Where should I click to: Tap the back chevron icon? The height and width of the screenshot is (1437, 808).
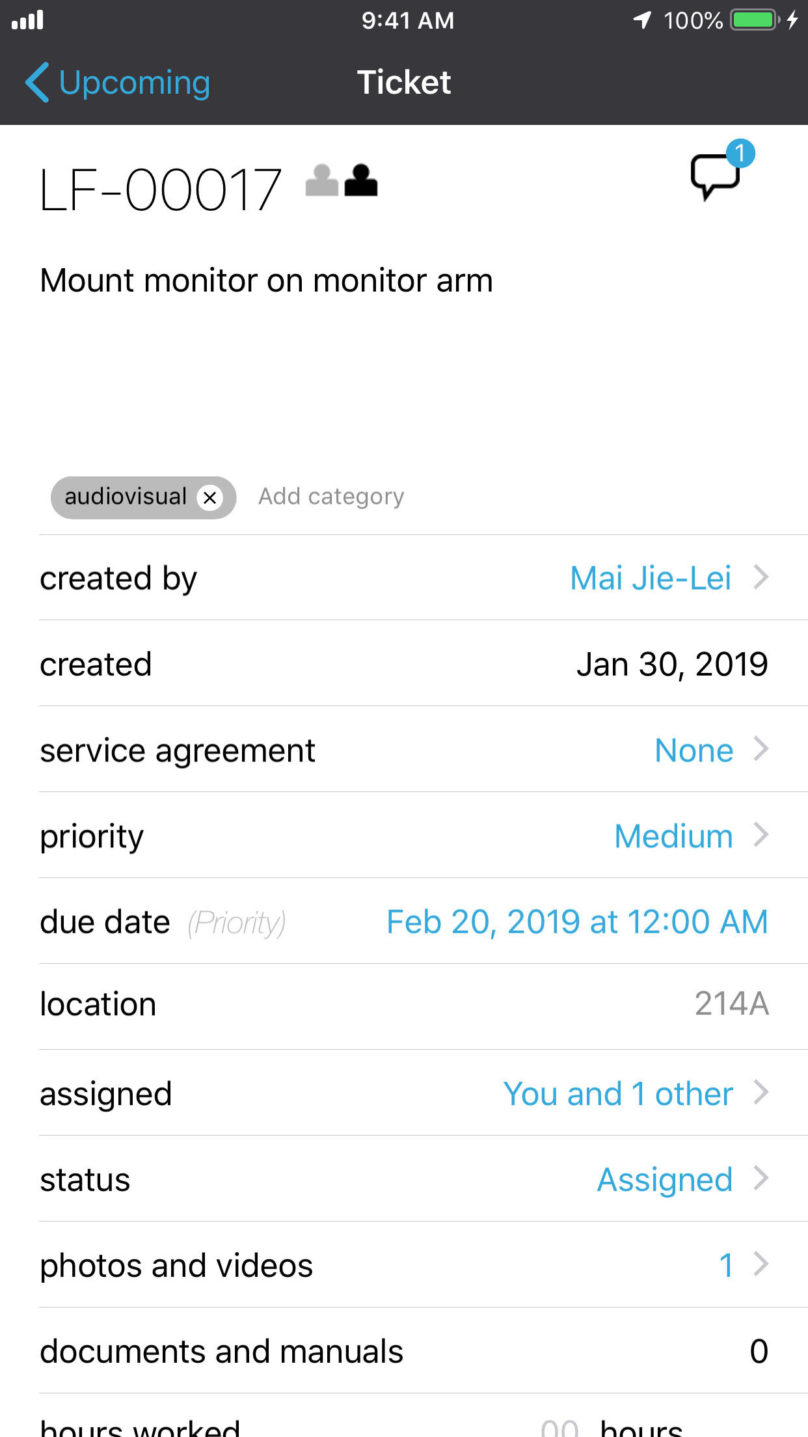click(x=37, y=83)
